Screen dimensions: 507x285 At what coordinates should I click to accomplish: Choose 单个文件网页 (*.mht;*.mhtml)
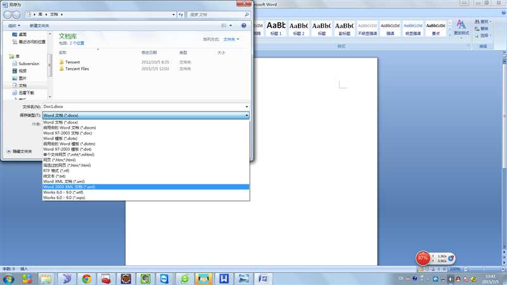tap(146, 155)
